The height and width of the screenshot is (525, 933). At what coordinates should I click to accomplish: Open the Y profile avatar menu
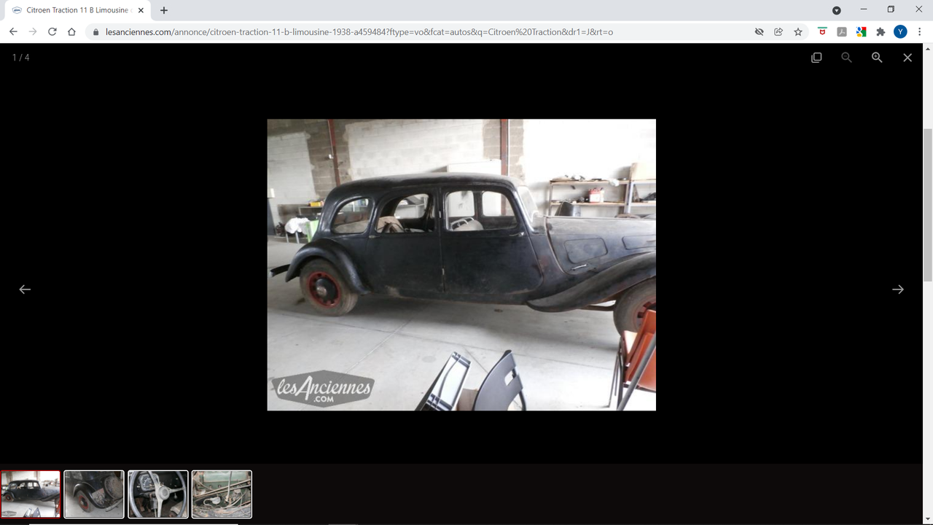(901, 32)
